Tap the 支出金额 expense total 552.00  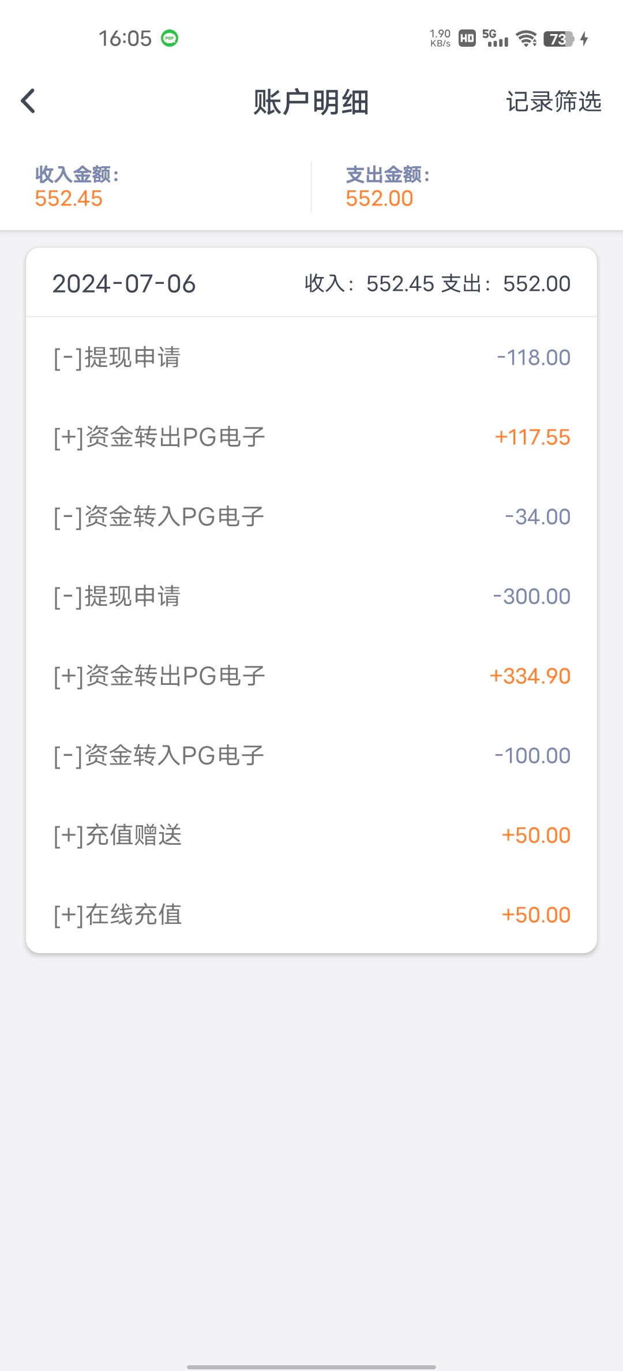(379, 198)
